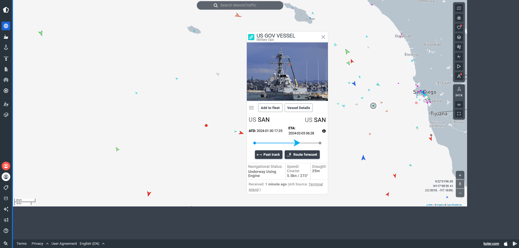
Task: Click the link icon beside vessel name
Action: pos(251,37)
